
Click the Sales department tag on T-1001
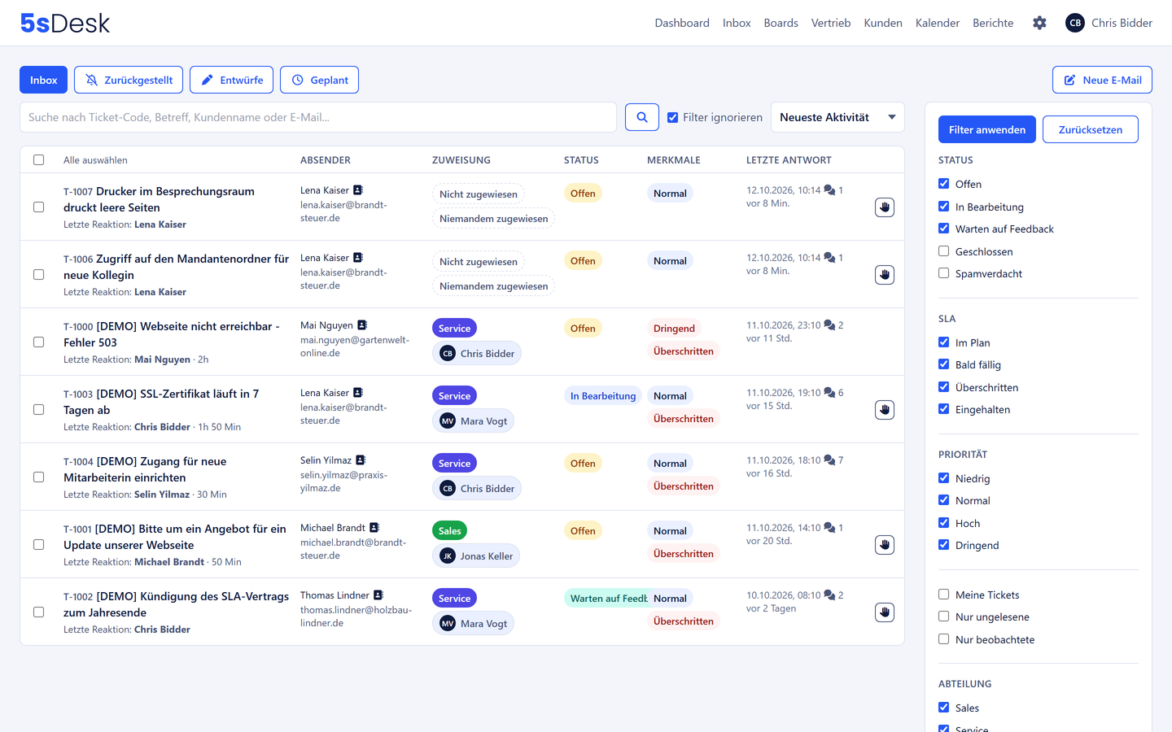coord(449,531)
